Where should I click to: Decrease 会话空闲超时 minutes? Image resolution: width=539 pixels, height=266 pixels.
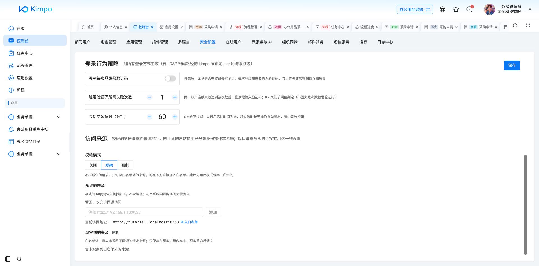[150, 117]
